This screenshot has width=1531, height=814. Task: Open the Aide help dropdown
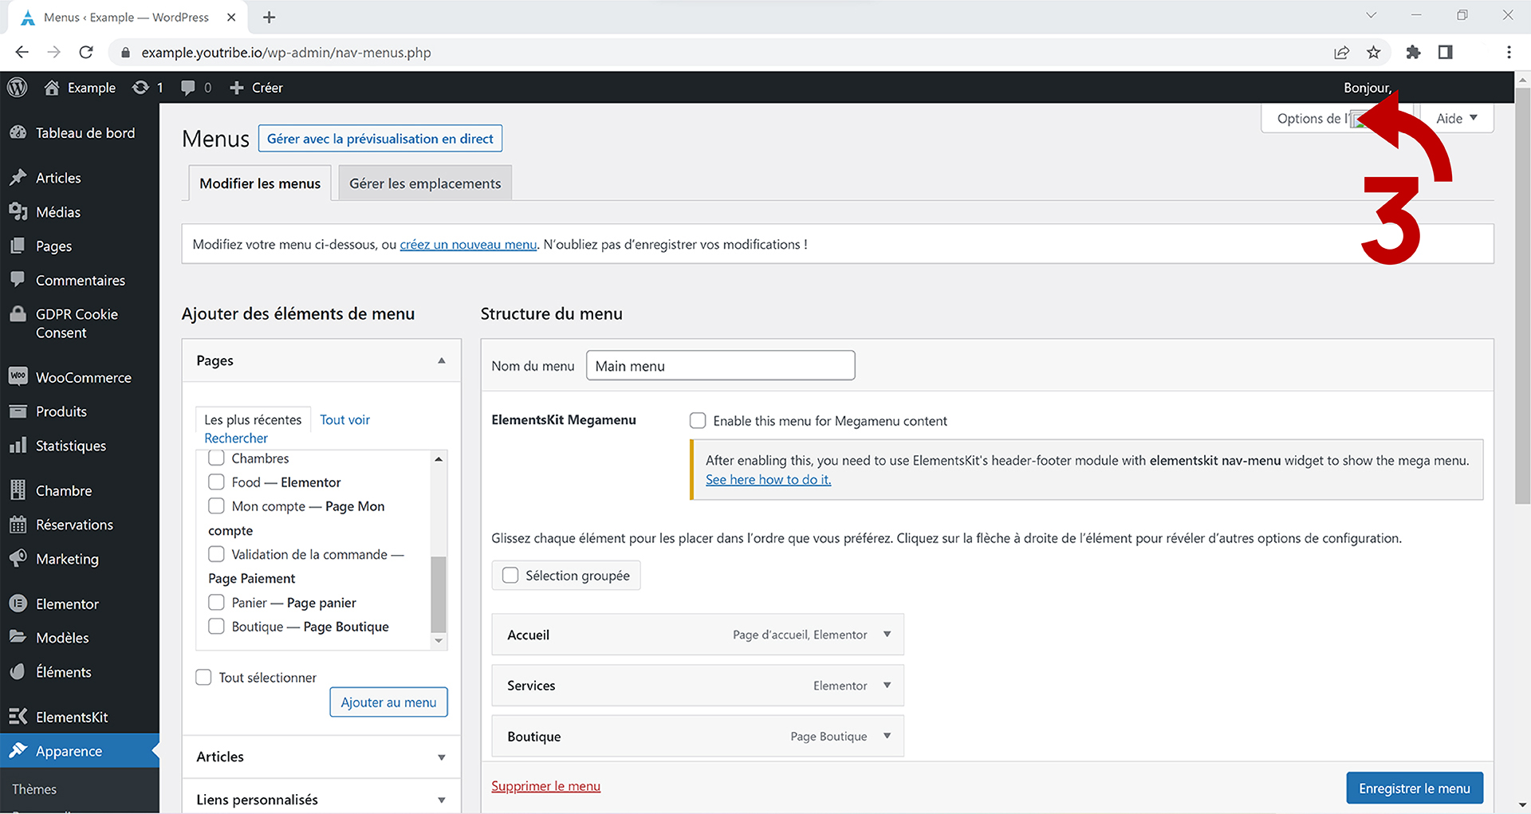click(1456, 118)
